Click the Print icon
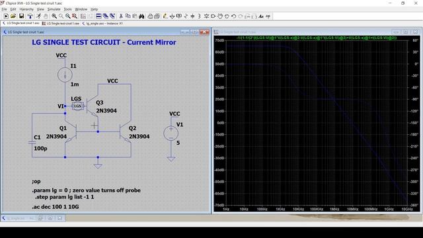This screenshot has width=423, height=238. tap(157, 16)
